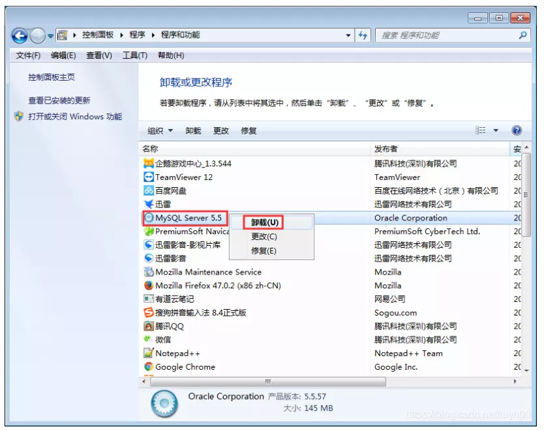Open the view options dropdown arrow
544x431 pixels.
click(x=496, y=130)
